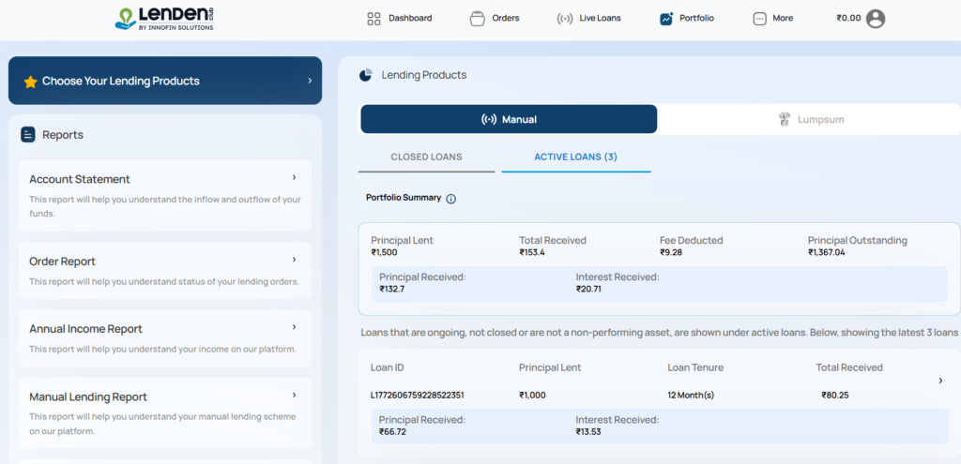Click the loan Total Received ₹80.25 value
Screen dimensions: 961x464
click(x=834, y=396)
